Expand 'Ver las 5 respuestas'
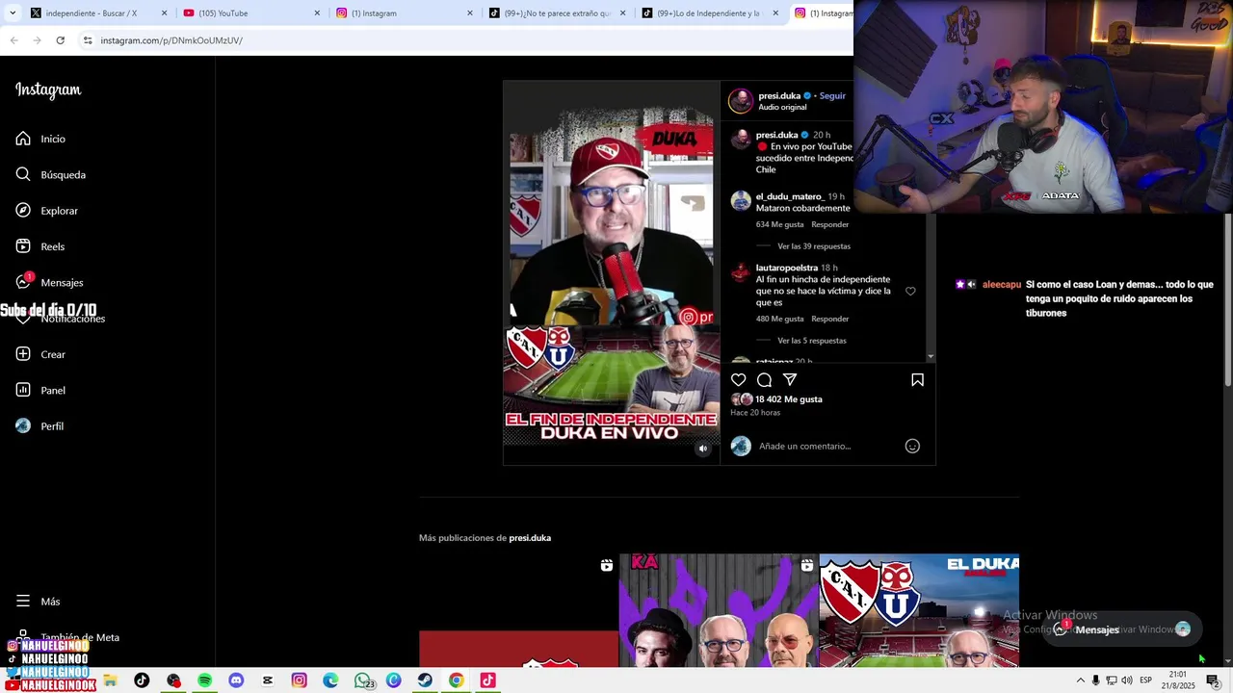The width and height of the screenshot is (1233, 693). (812, 341)
